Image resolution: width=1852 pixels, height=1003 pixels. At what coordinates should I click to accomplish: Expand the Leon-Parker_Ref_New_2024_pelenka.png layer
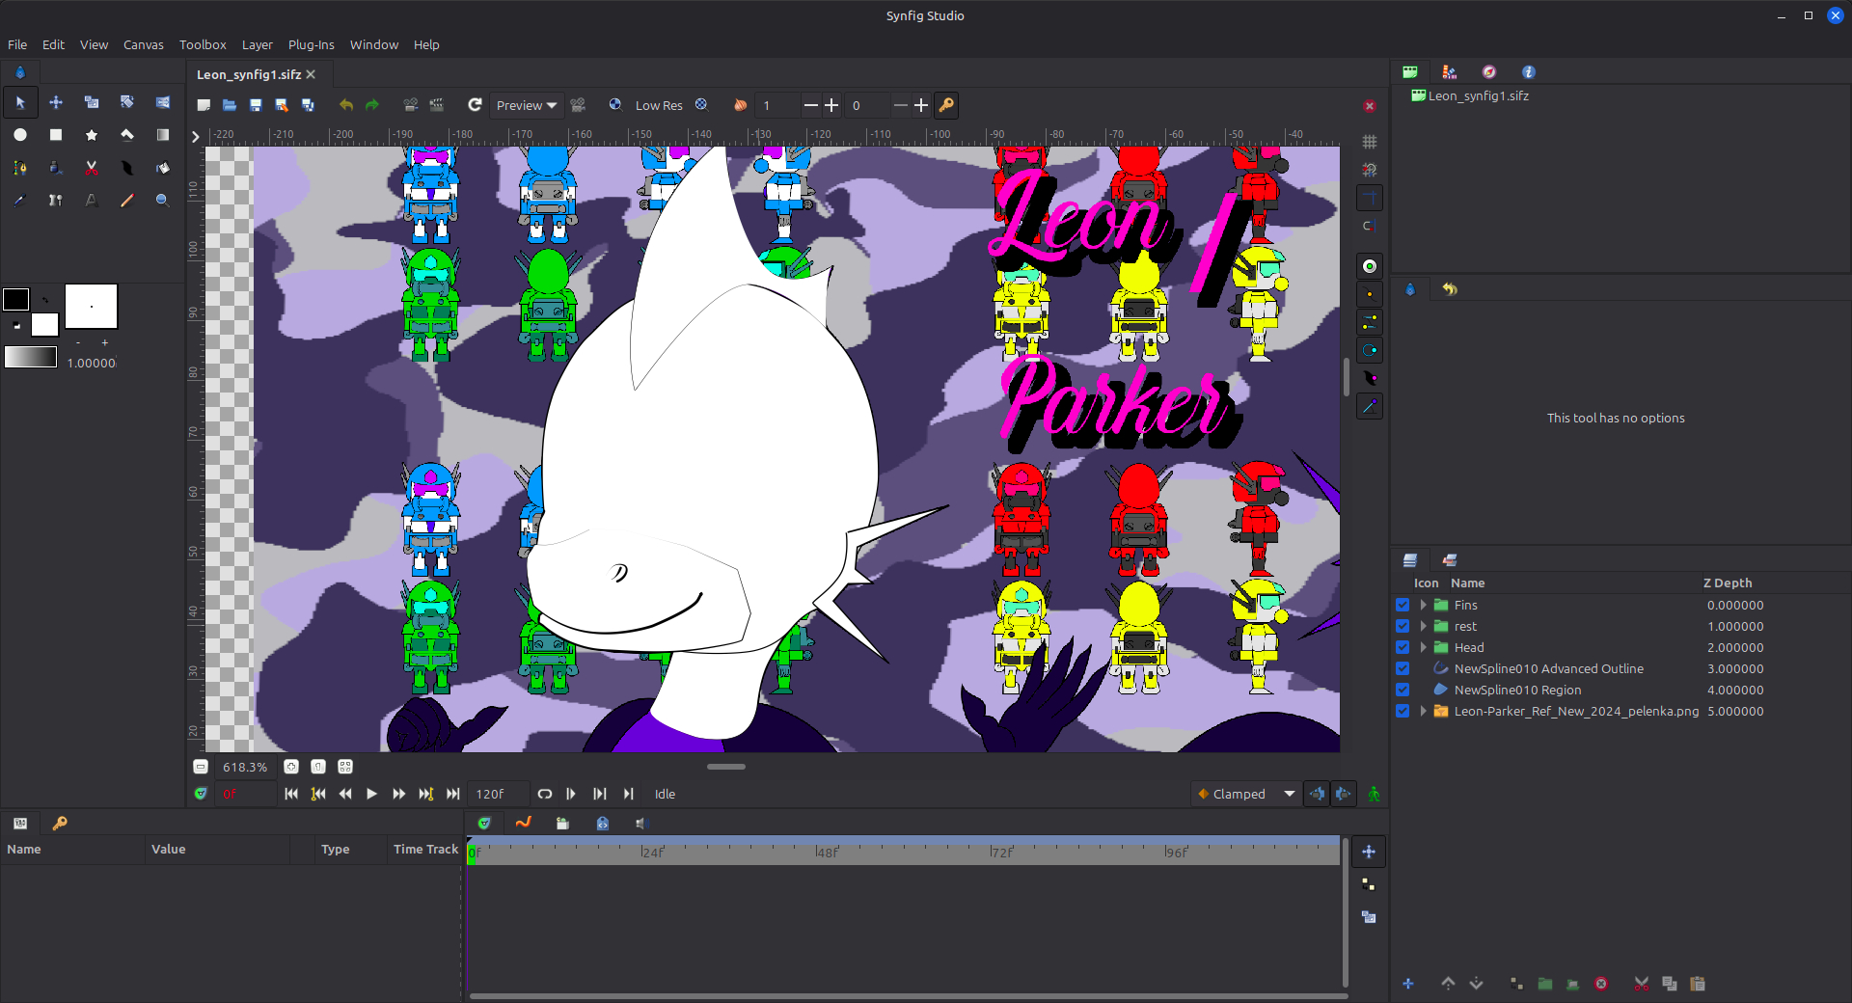click(x=1423, y=711)
